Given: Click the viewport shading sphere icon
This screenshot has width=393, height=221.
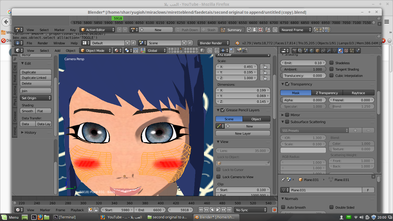Looking at the screenshot, I should coord(118,50).
